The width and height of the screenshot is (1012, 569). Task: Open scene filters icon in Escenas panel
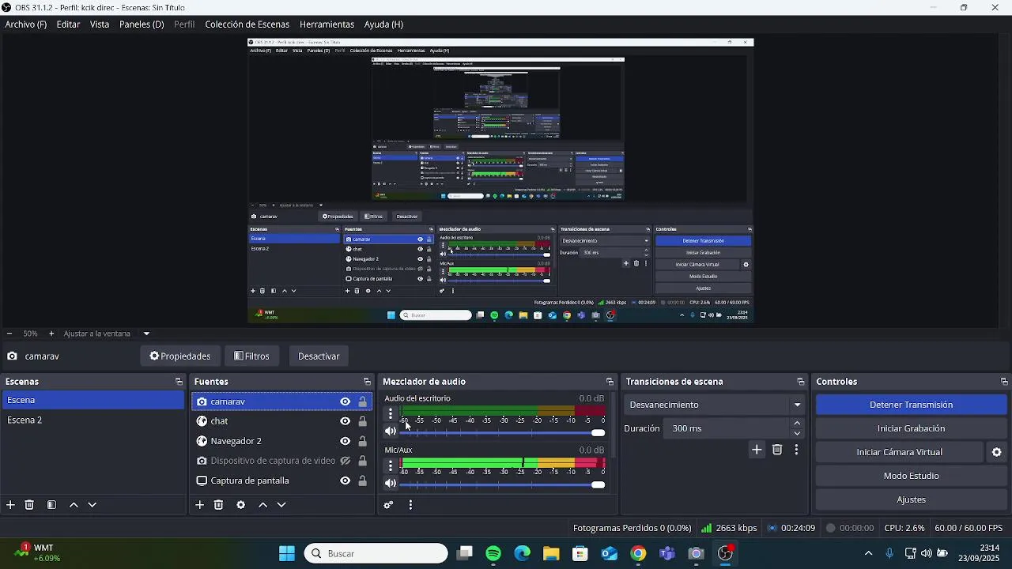point(51,505)
